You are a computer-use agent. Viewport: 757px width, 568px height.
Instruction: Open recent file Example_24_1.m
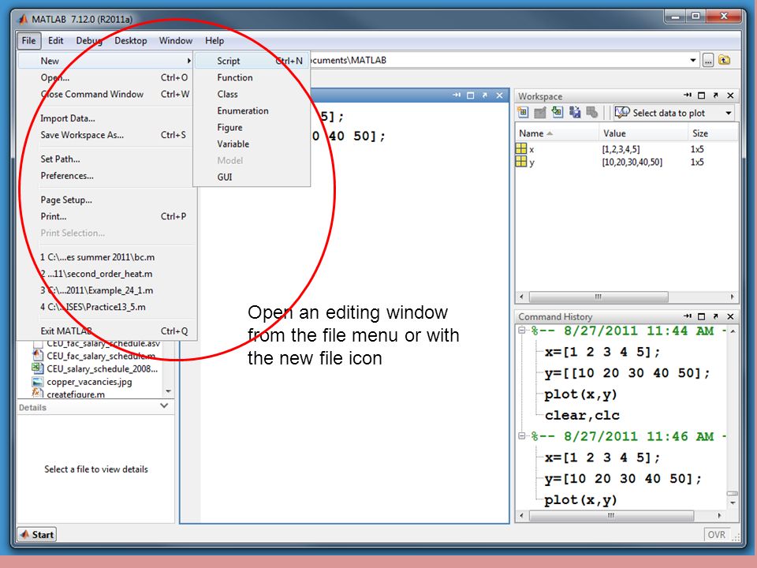106,290
